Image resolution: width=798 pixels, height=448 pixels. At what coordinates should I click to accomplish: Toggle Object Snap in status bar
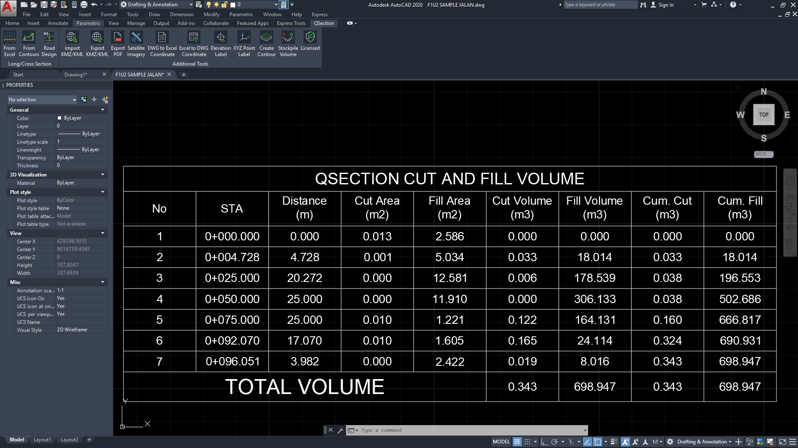[598, 442]
